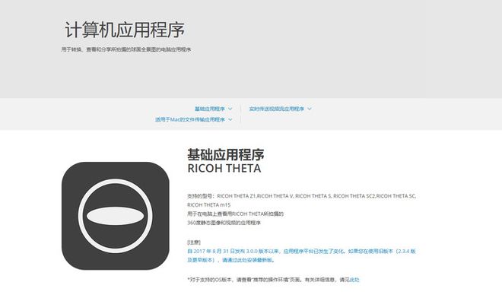
Task: Click the blue notice starting 自 2017 年 8 月 31 日
Action: (301, 255)
